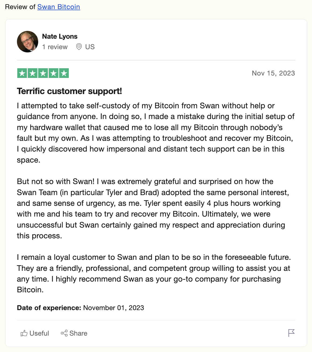The width and height of the screenshot is (312, 352).
Task: Click the thumbs-up icon
Action: click(24, 333)
